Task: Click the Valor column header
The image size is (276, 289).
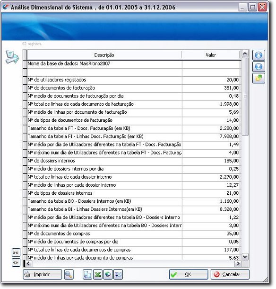Action: point(211,55)
